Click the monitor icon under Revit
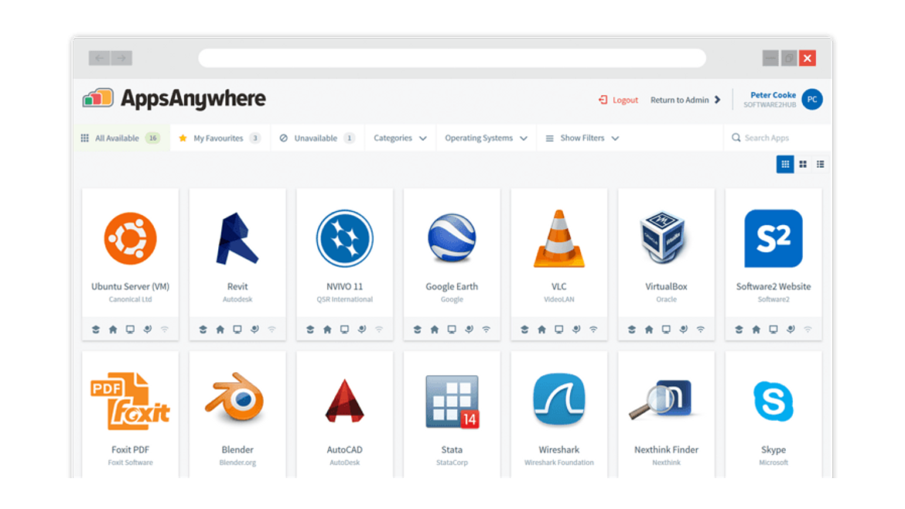 237,330
